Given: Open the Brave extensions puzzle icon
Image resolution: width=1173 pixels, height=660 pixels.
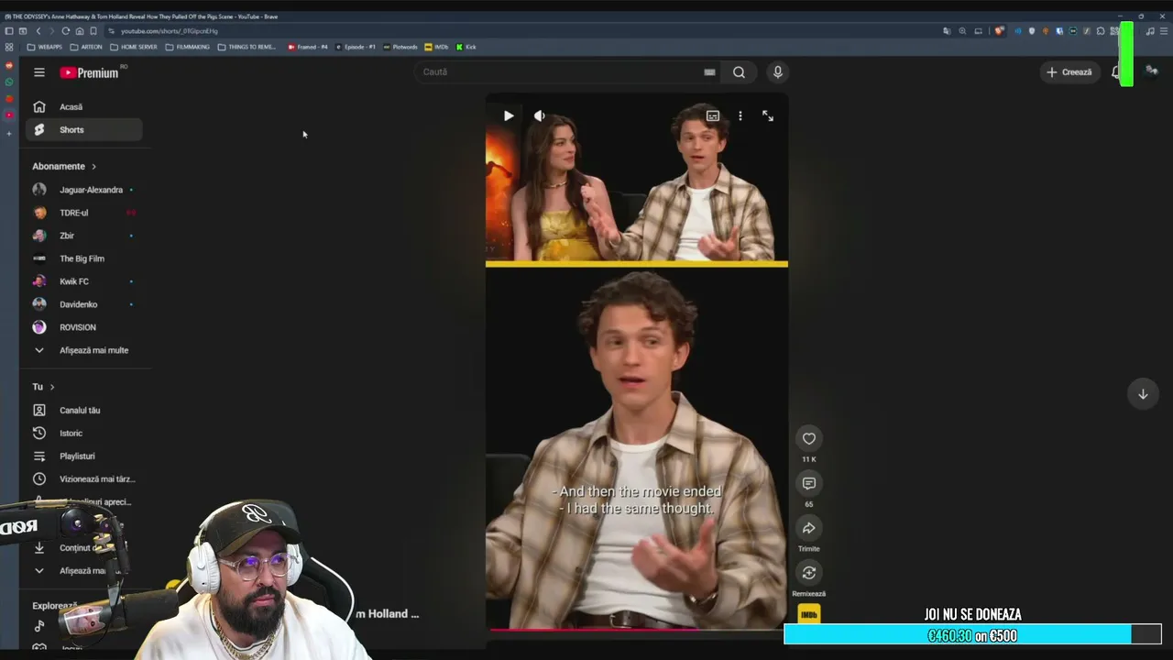Looking at the screenshot, I should click(1101, 31).
